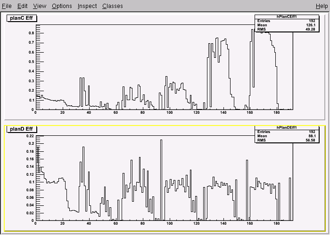330x235 pixels.
Task: Open the Edit menu
Action: coord(22,6)
